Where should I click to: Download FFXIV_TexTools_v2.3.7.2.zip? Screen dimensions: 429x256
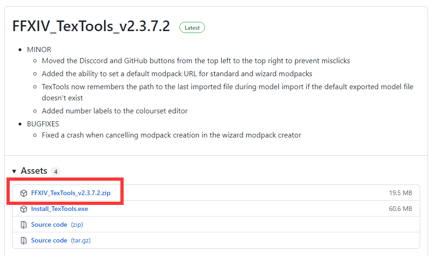[x=71, y=193]
